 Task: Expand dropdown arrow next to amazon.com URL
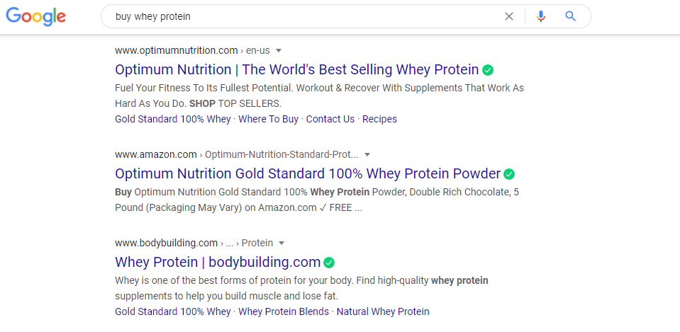(367, 154)
